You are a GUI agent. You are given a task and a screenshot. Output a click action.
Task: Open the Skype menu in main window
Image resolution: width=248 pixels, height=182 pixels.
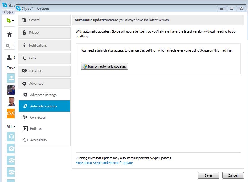pyautogui.click(x=8, y=12)
